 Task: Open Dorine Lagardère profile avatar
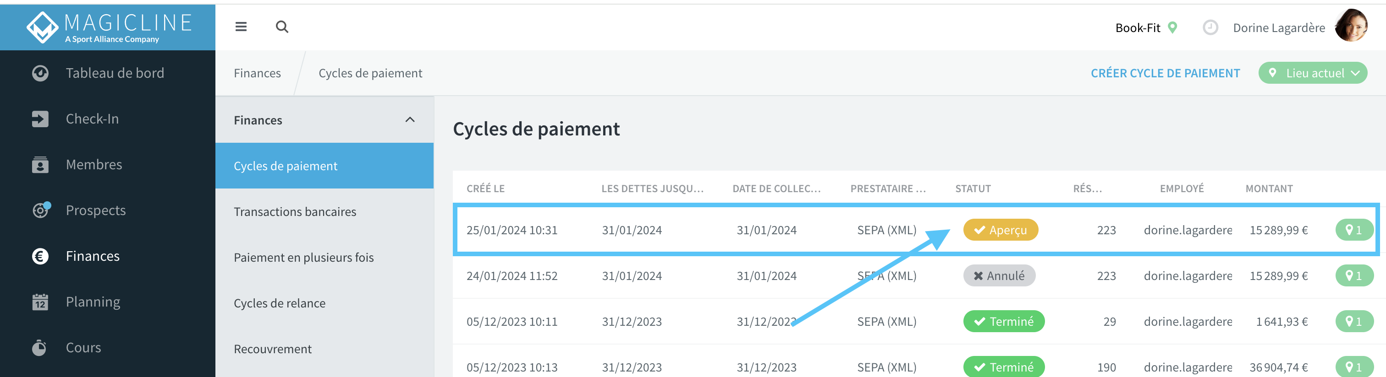pos(1351,25)
